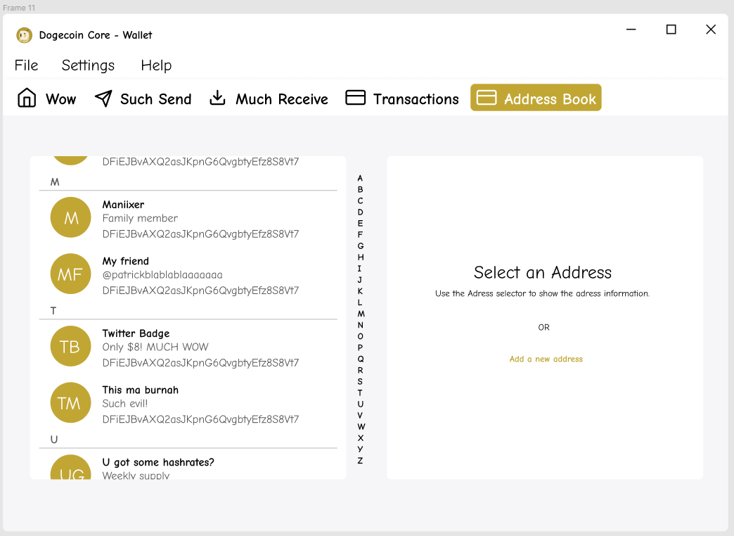The height and width of the screenshot is (536, 734).
Task: Open the Settings menu
Action: (88, 65)
